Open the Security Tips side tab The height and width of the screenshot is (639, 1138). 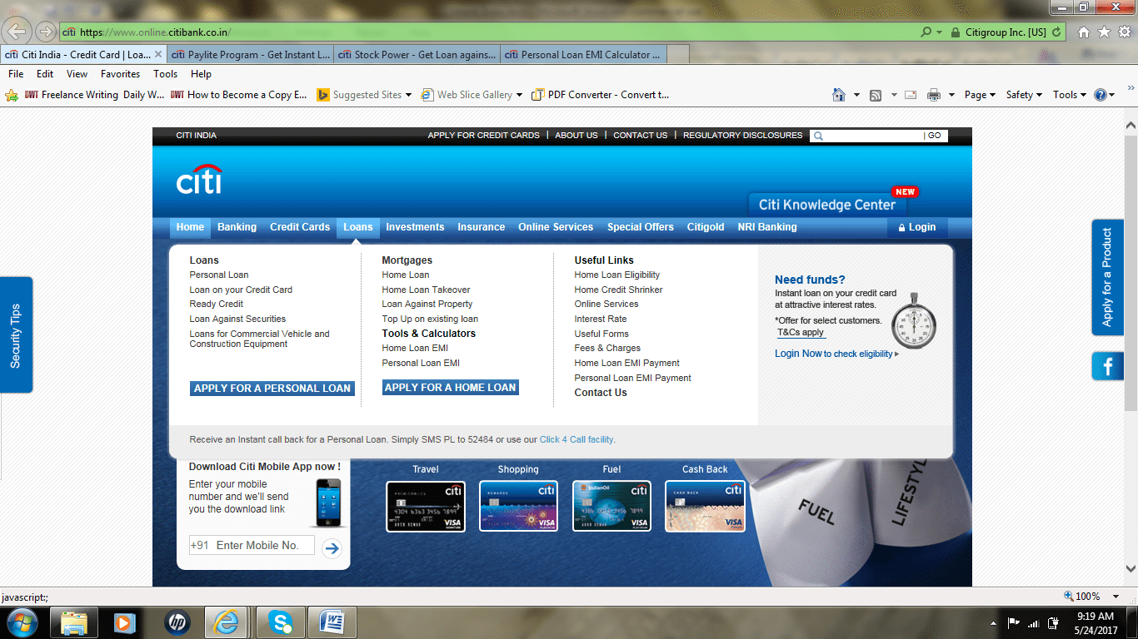tap(16, 335)
